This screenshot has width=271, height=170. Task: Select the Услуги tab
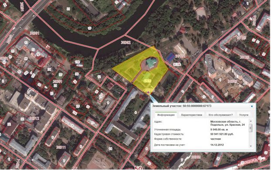click(244, 115)
